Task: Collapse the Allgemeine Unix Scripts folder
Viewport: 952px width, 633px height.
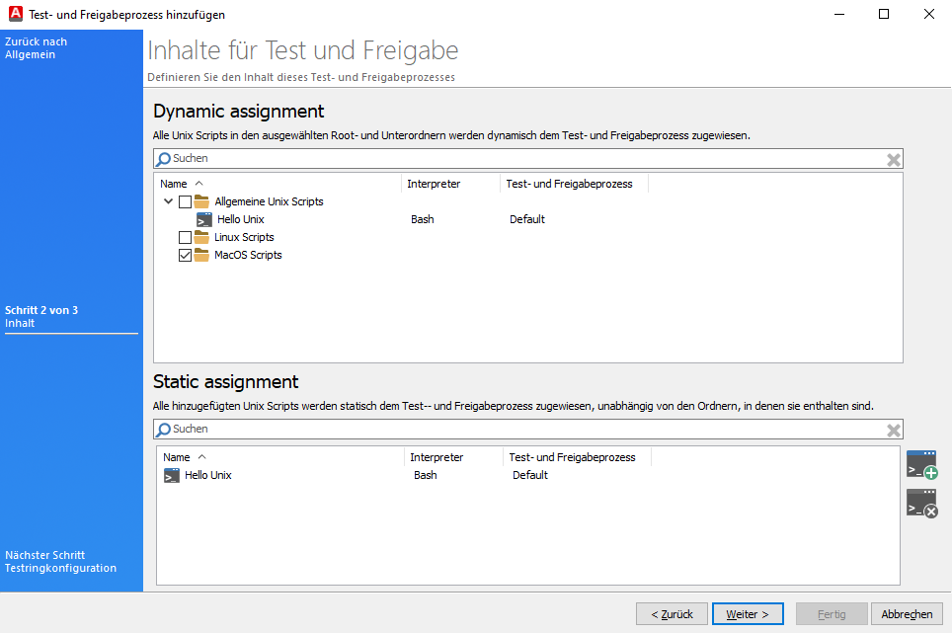Action: [168, 201]
